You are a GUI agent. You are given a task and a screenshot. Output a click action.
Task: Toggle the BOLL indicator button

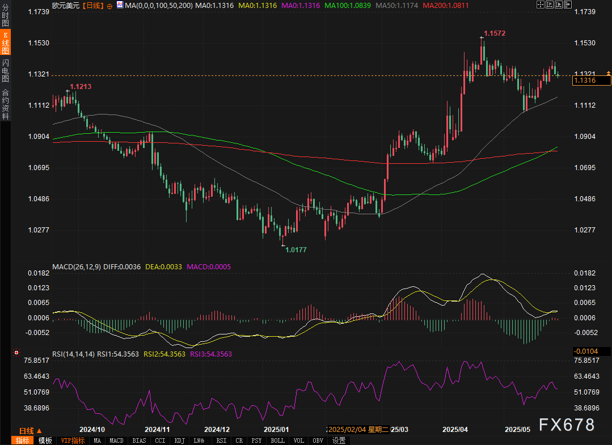[x=277, y=440]
